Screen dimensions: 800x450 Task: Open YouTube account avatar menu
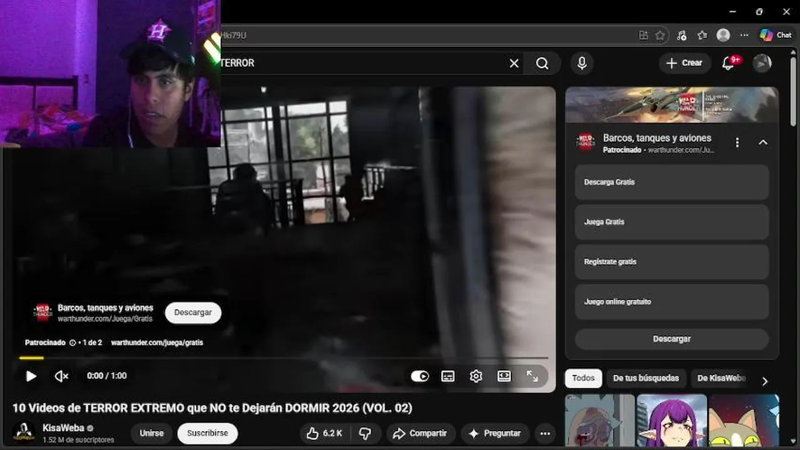762,63
